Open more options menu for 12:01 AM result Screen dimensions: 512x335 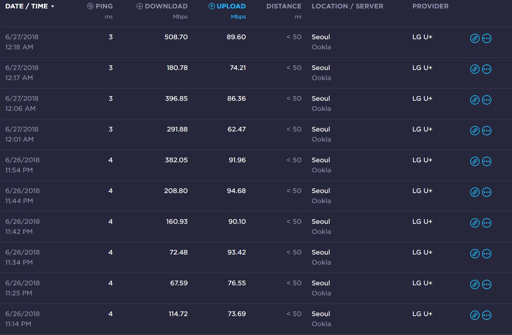(487, 131)
